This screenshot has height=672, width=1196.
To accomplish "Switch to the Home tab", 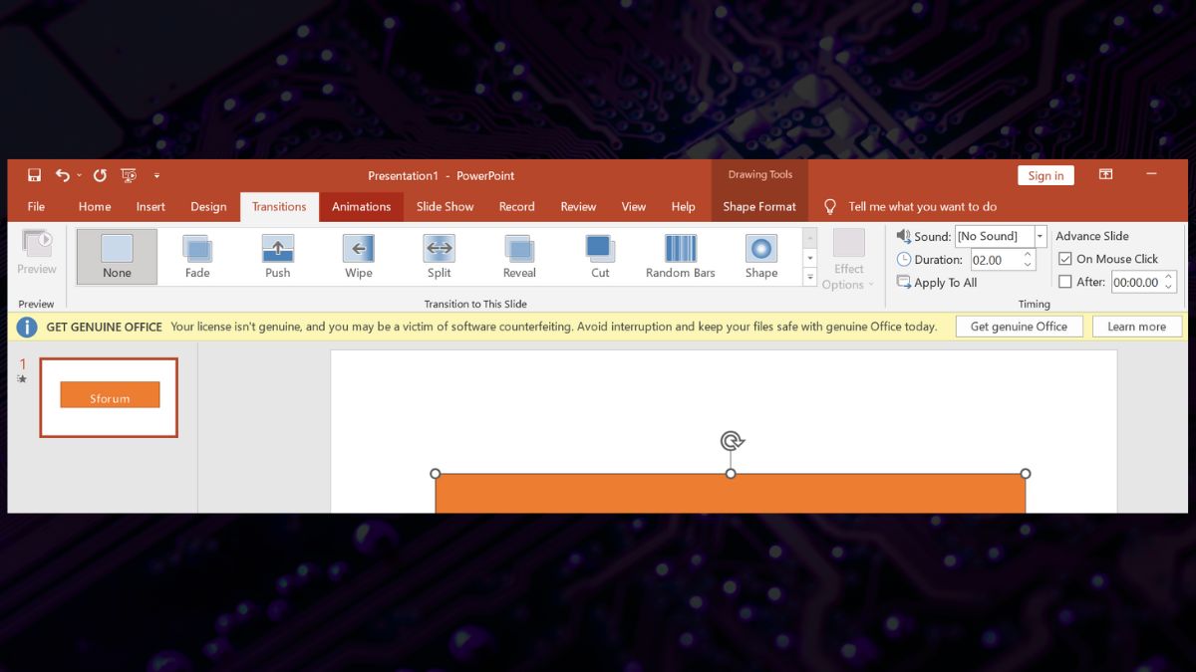I will tap(95, 207).
